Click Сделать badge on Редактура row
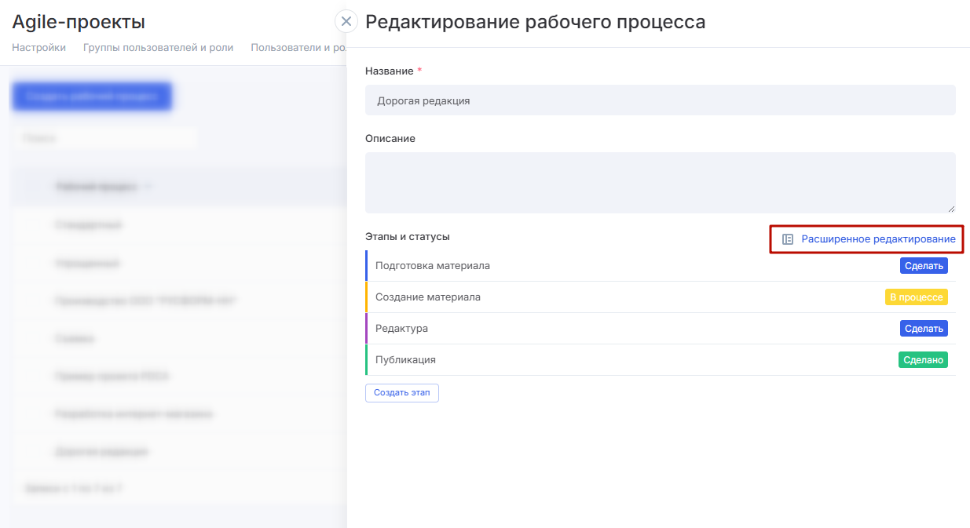 (x=924, y=329)
